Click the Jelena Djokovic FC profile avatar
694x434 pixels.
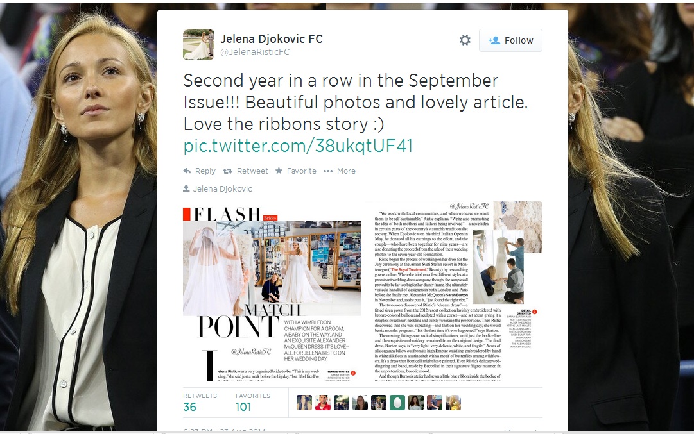[x=198, y=44]
